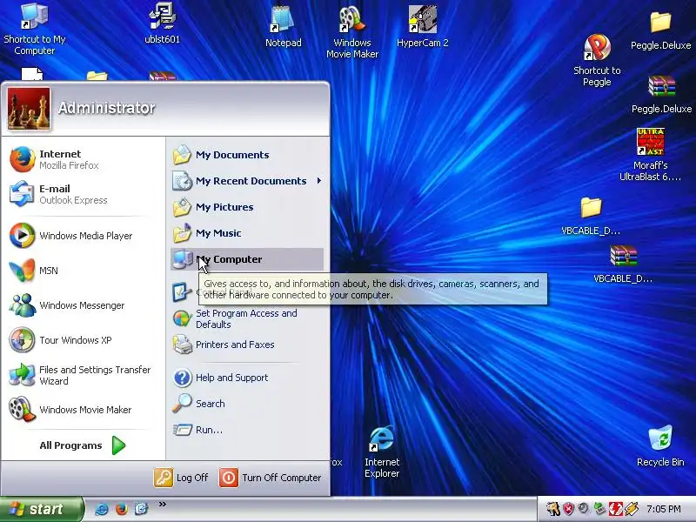This screenshot has width=696, height=522.
Task: Select the highlighted My Computer entry
Action: 247,259
